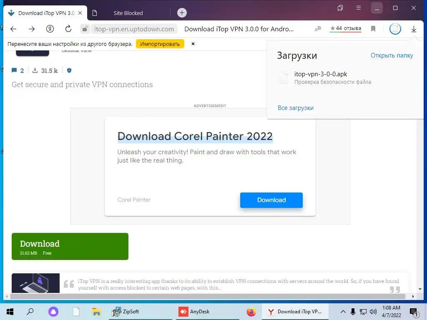This screenshot has height=320, width=427.
Task: Open the clock showing 1:08 AM
Action: tap(391, 312)
